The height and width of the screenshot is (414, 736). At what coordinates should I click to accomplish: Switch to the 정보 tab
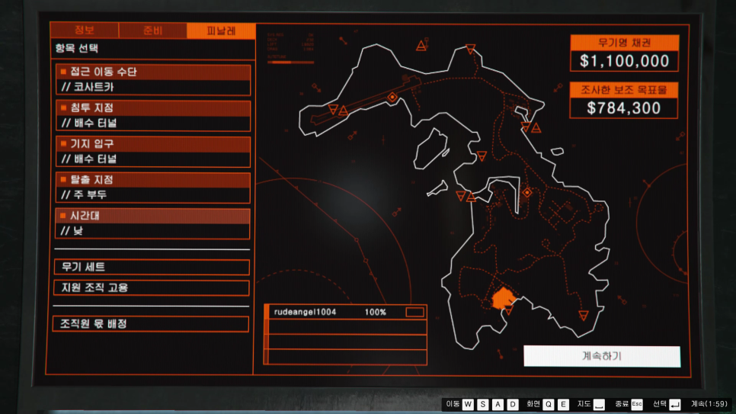tap(85, 30)
